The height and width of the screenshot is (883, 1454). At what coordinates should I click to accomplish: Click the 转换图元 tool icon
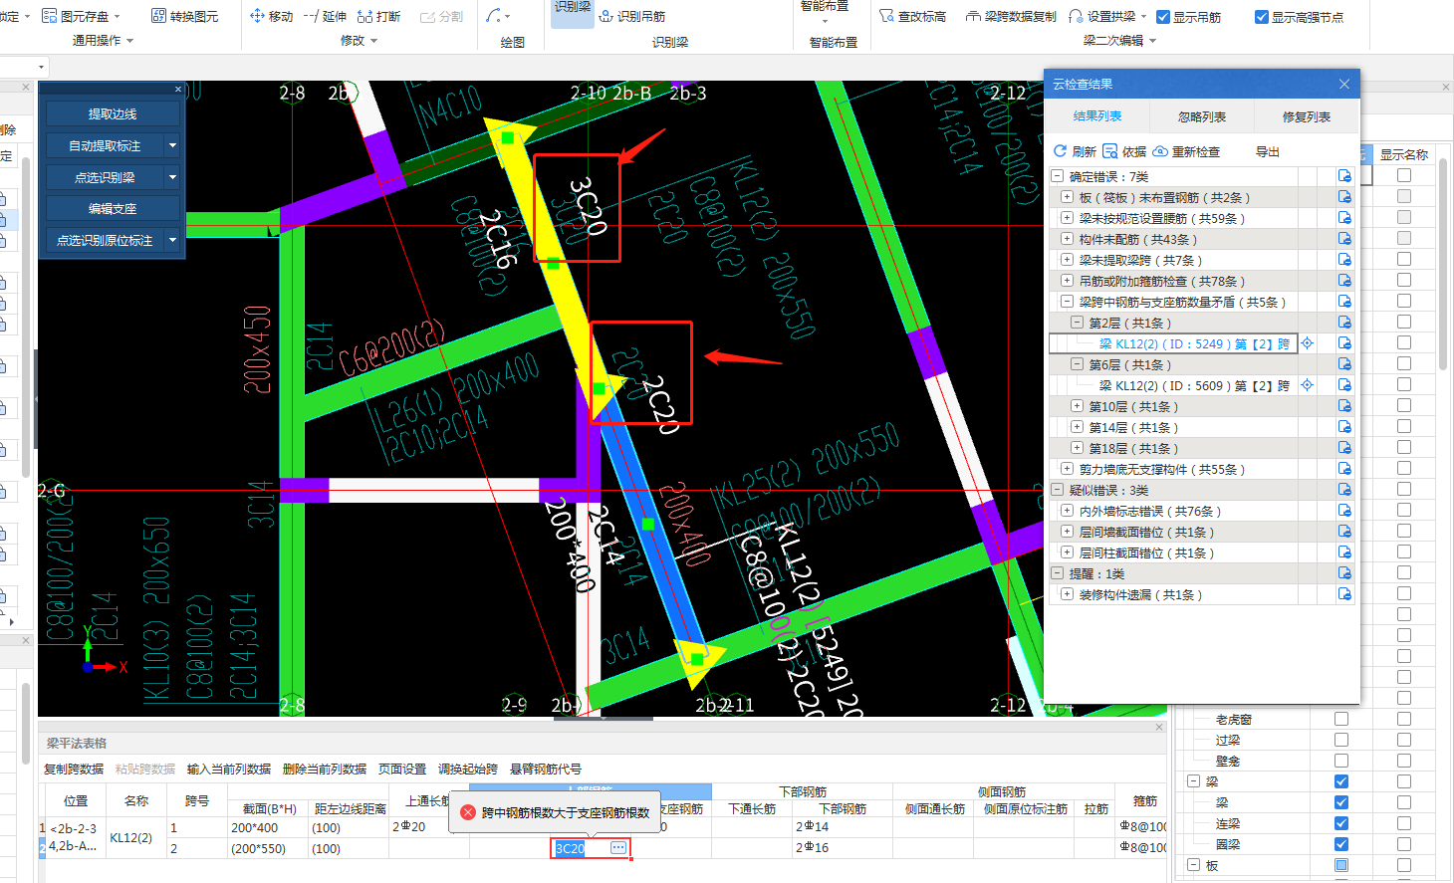[x=158, y=16]
